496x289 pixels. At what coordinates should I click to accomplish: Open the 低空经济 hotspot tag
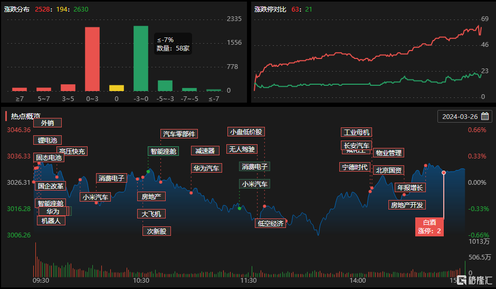[271, 223]
